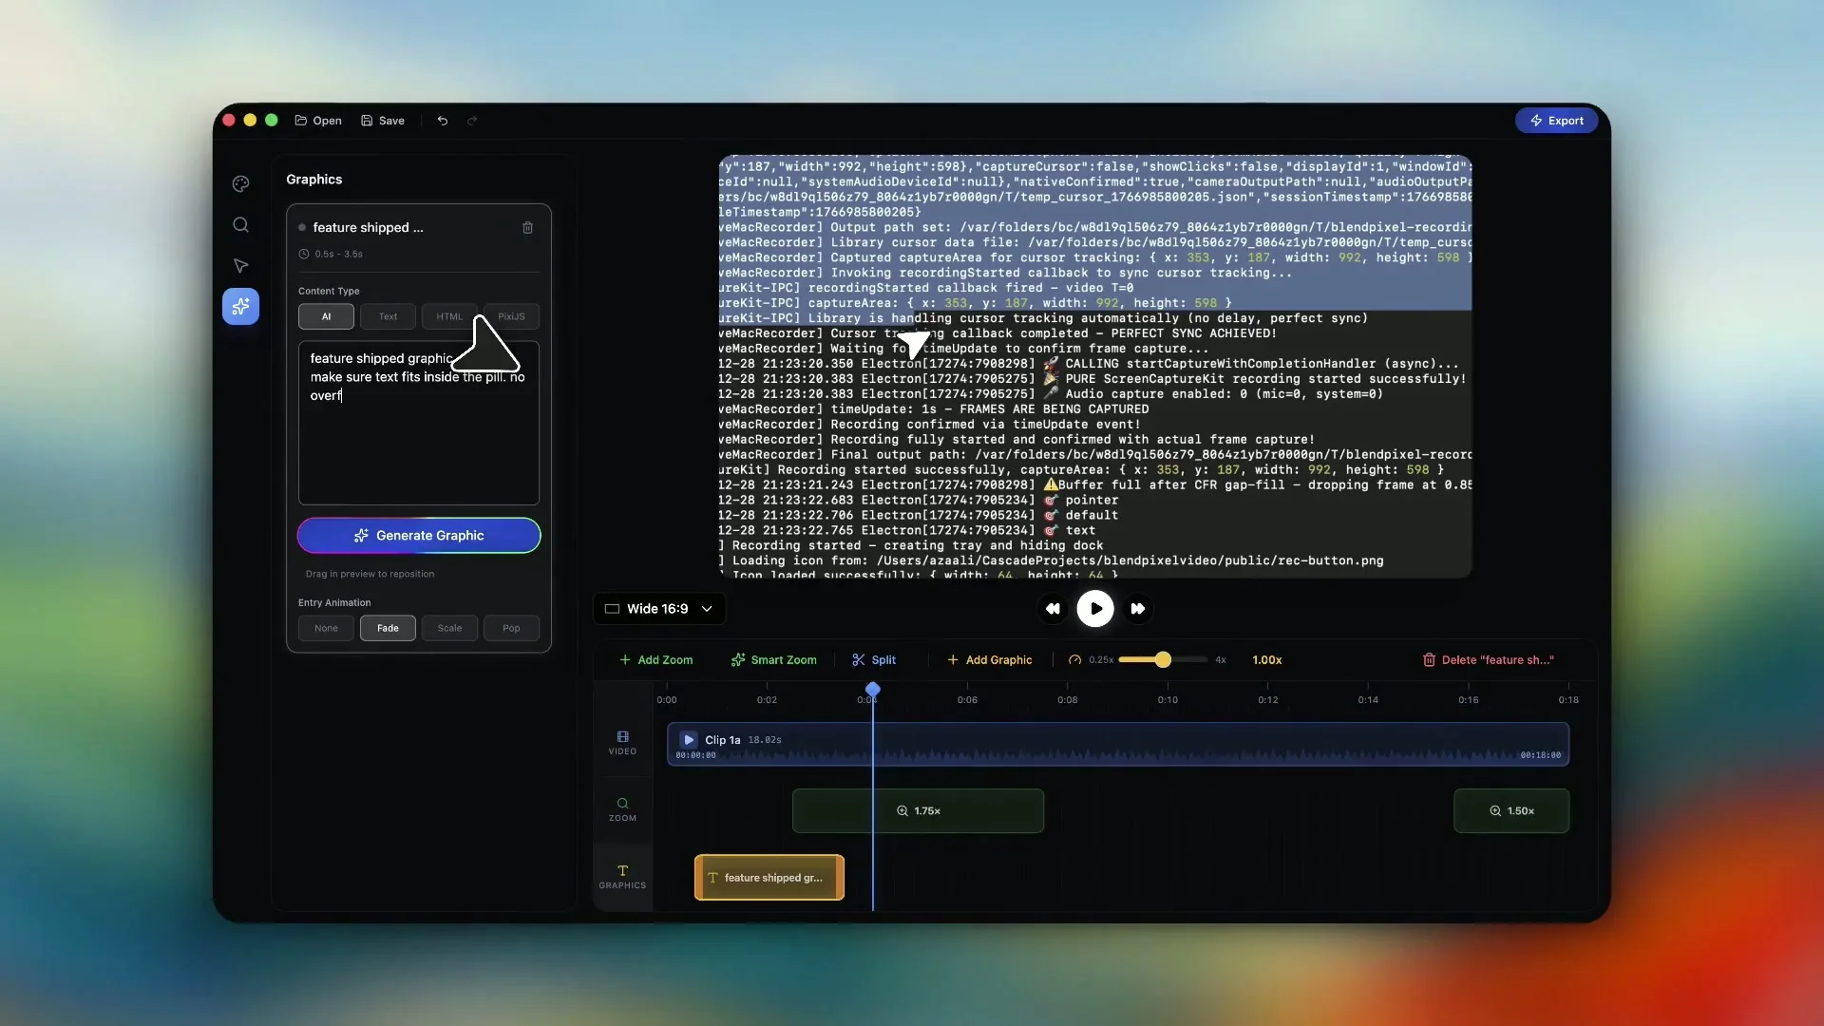Click the play icon on Clip 1a

click(x=689, y=740)
